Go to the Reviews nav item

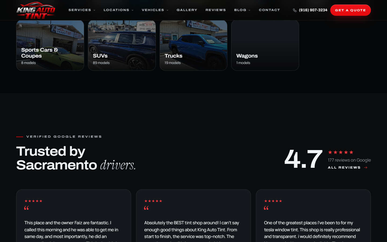[x=216, y=10]
